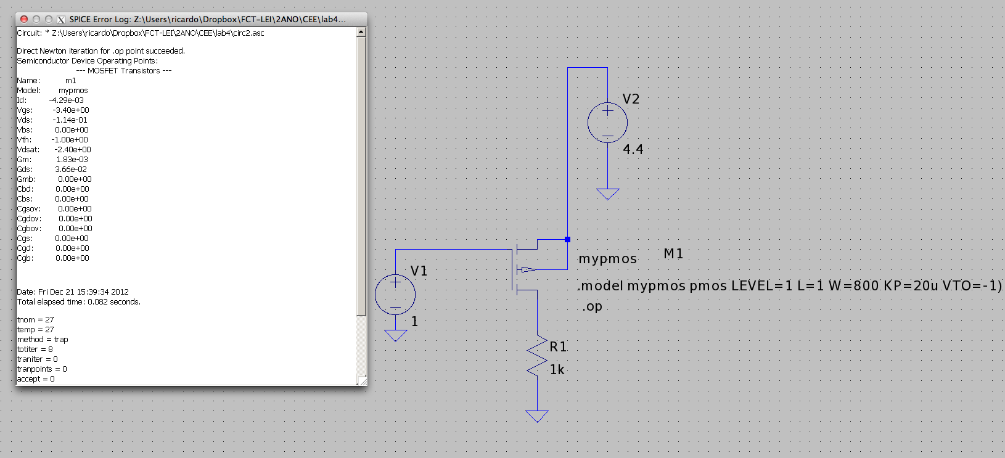This screenshot has width=1005, height=458.
Task: Select the .op simulation directive
Action: point(592,306)
